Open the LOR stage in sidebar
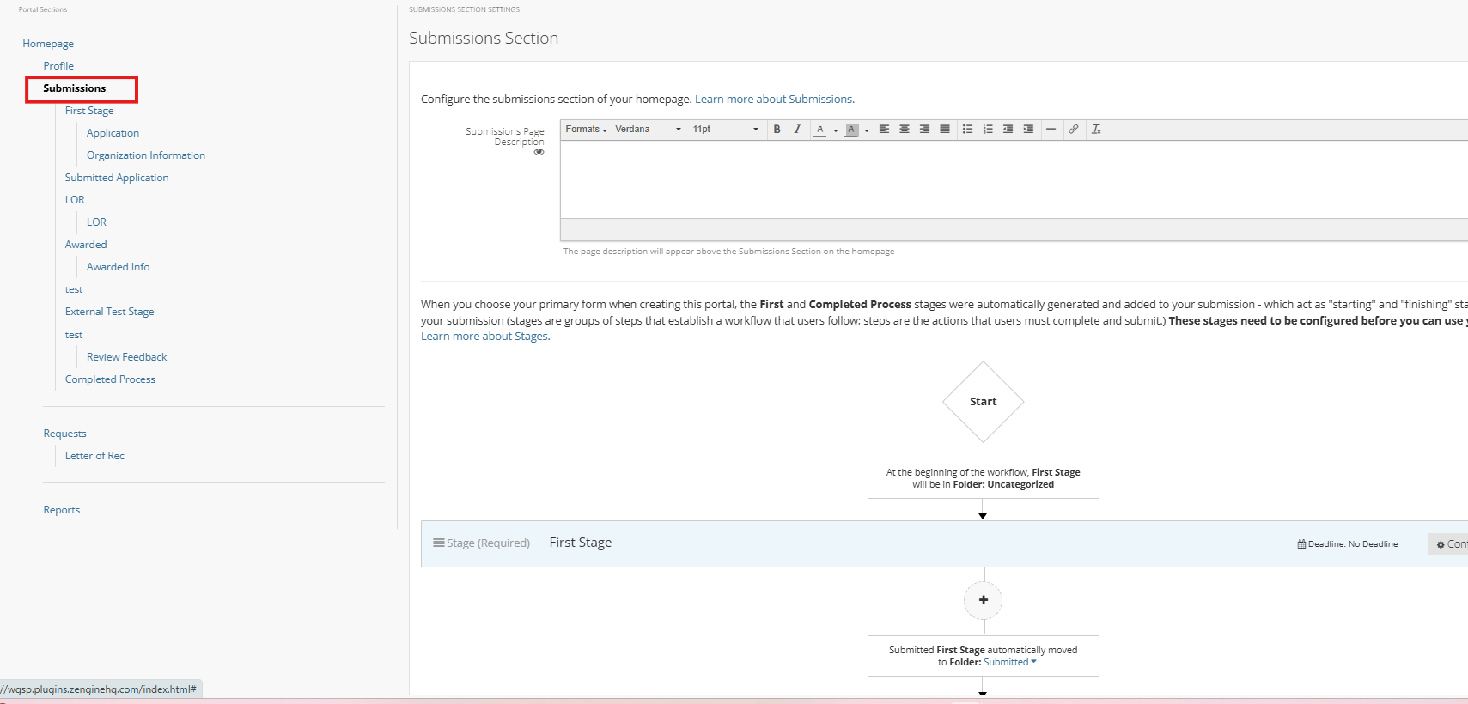 click(75, 200)
